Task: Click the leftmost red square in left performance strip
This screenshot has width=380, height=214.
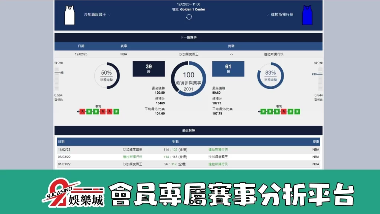Action: (82, 111)
